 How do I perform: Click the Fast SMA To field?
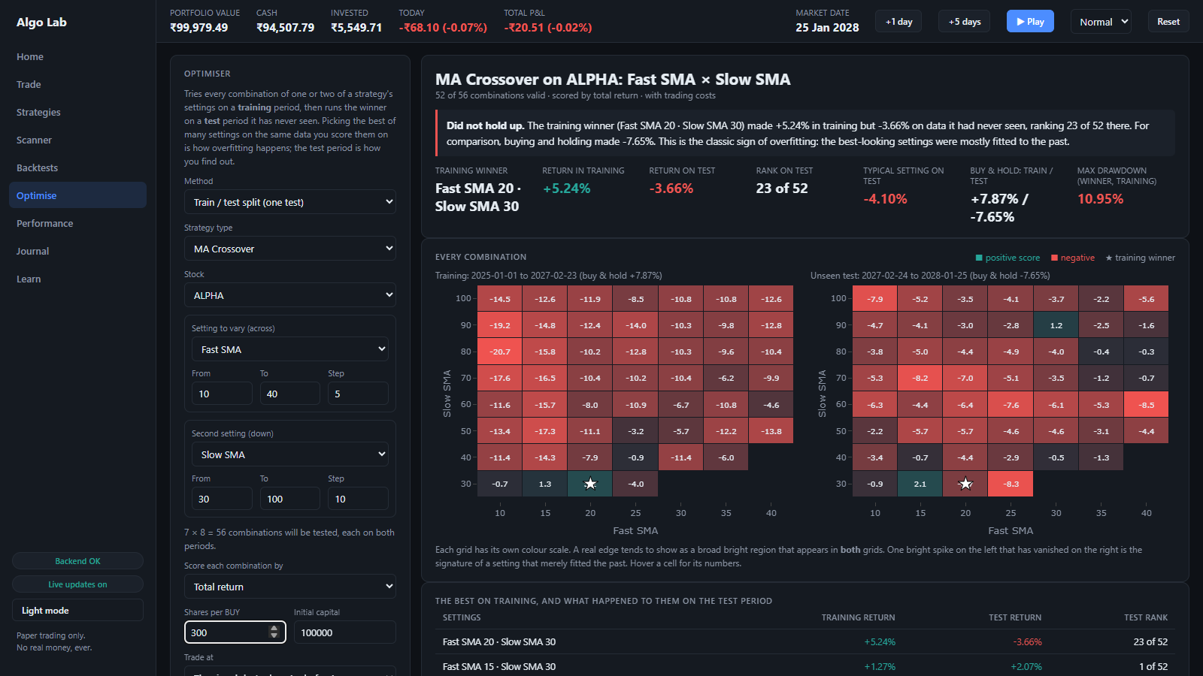[289, 394]
